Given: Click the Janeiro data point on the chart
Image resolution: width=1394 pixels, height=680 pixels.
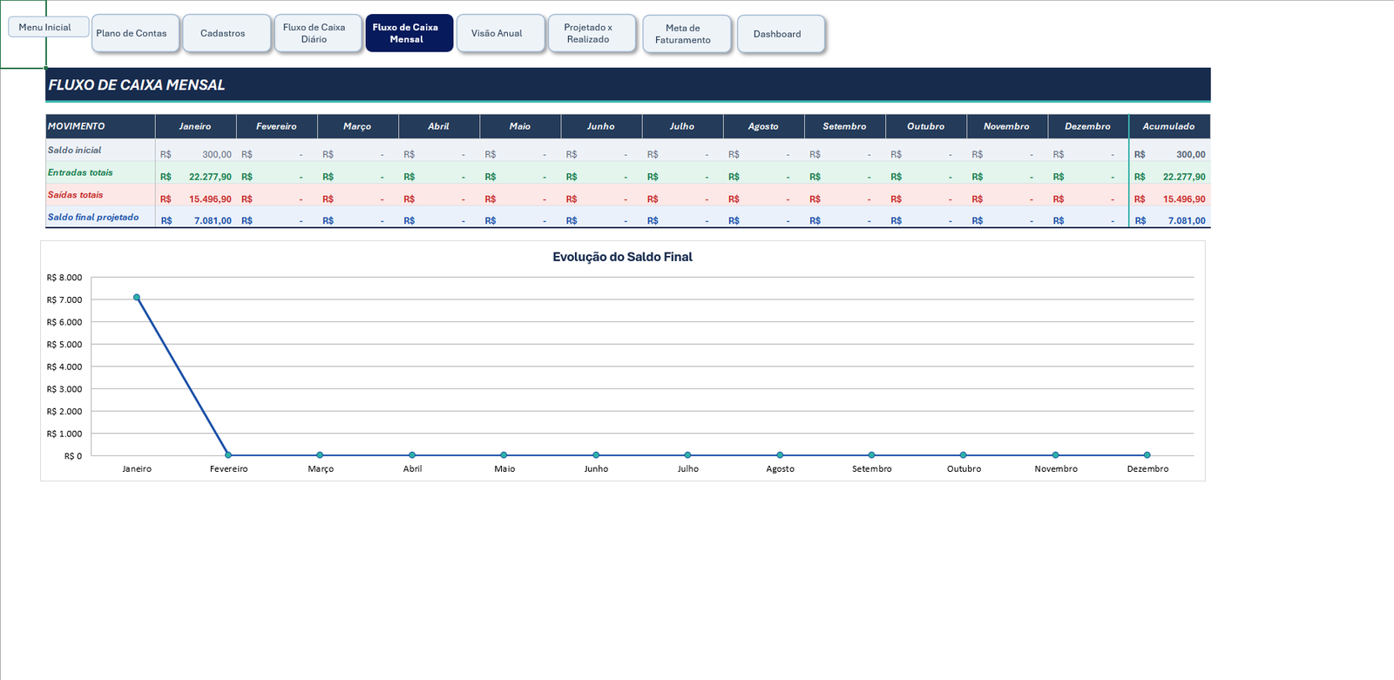Looking at the screenshot, I should tap(137, 298).
